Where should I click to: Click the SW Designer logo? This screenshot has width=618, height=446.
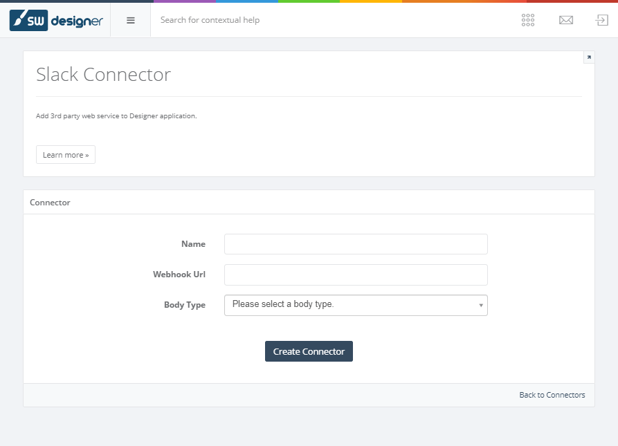[x=56, y=21]
